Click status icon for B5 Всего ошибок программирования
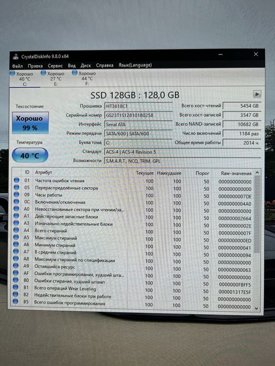275x366 pixels. click(15, 301)
